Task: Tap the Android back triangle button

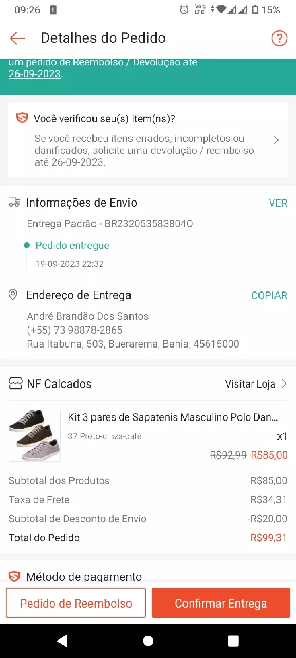Action: click(62, 641)
